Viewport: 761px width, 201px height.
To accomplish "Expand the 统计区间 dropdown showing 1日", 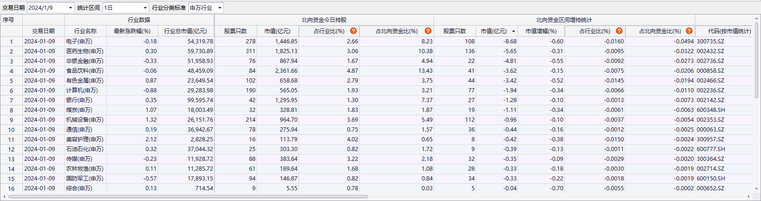I will 145,8.
